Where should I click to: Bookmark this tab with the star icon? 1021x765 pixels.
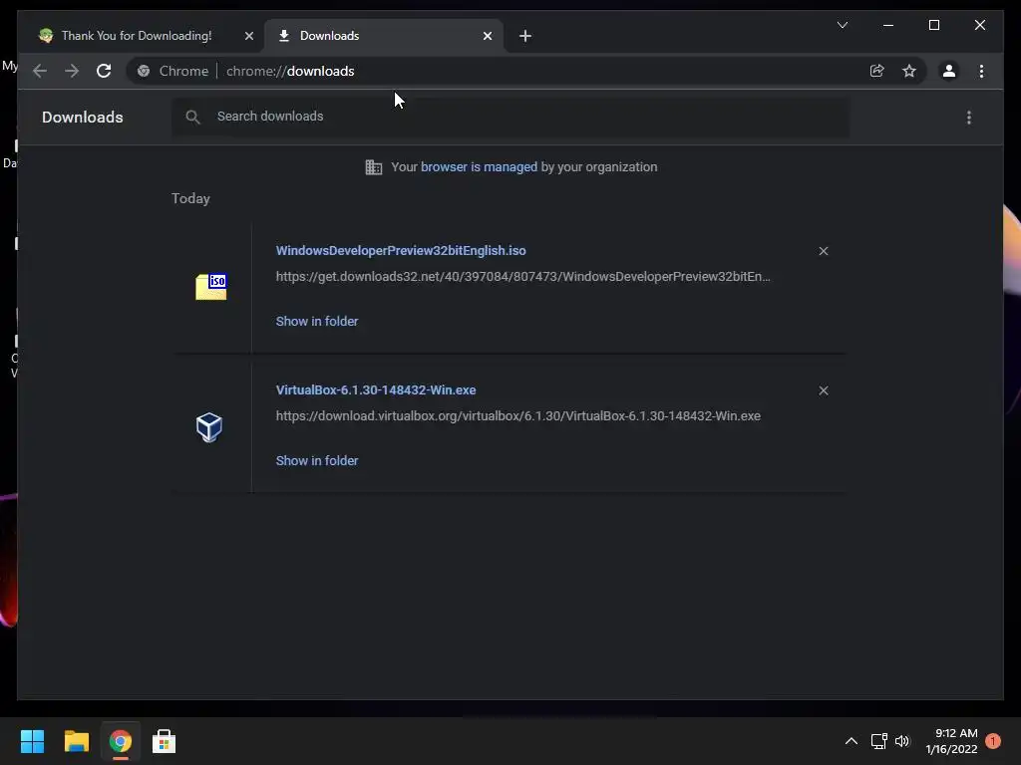(x=909, y=71)
